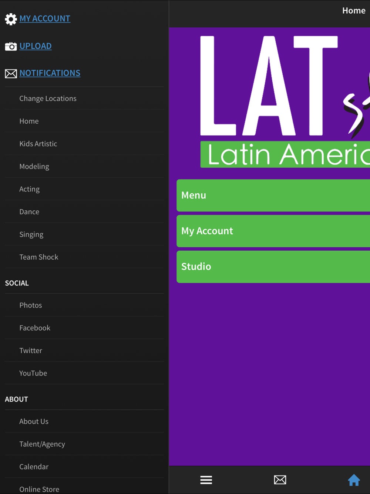This screenshot has height=494, width=370.
Task: Tap the envelope icon in bottom bar
Action: (x=280, y=480)
